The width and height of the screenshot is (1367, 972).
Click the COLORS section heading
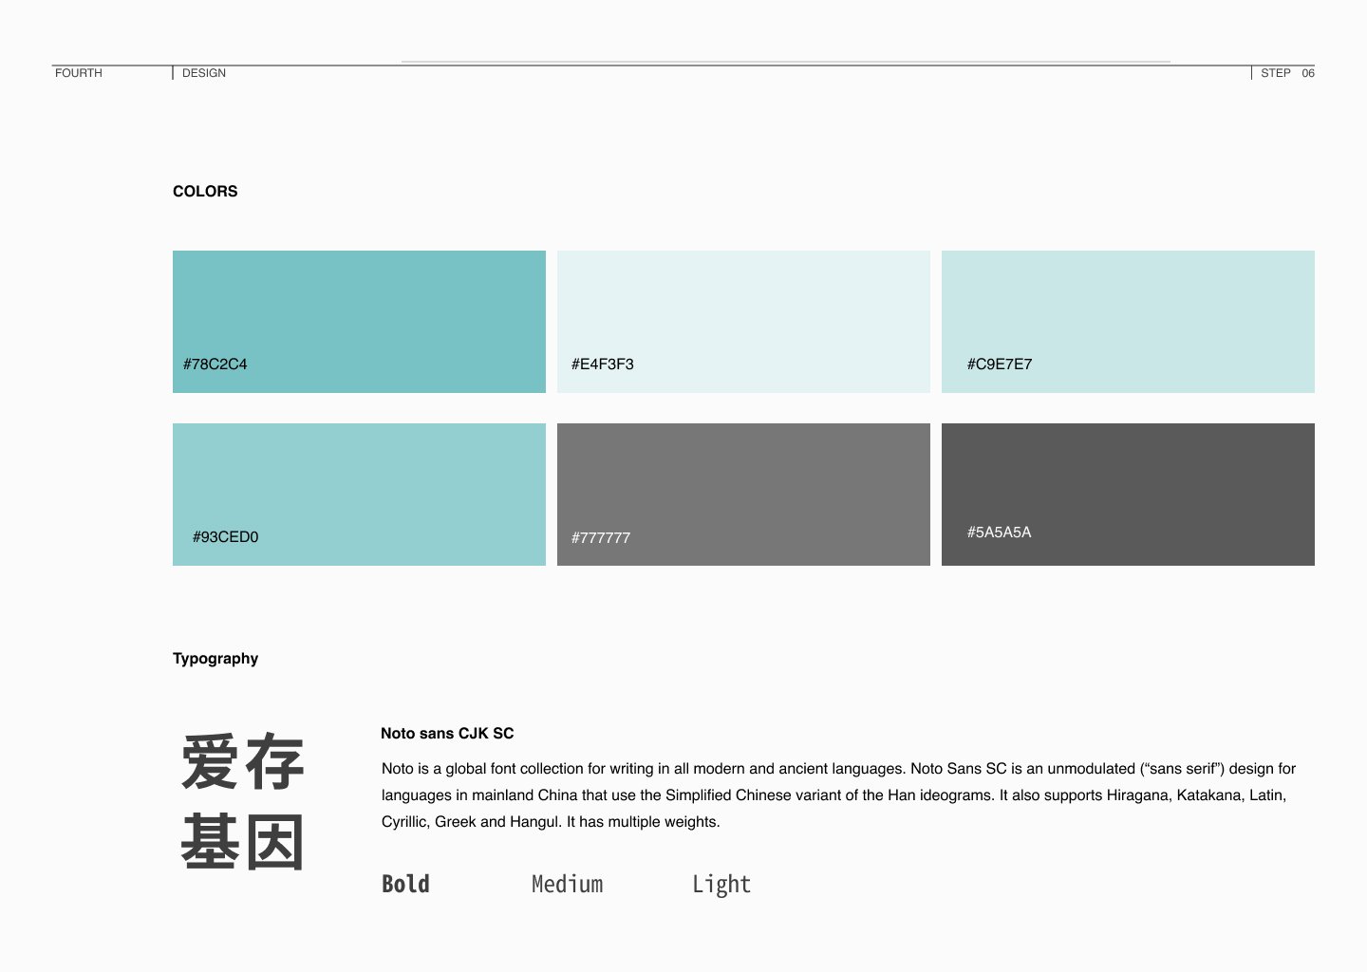tap(205, 191)
